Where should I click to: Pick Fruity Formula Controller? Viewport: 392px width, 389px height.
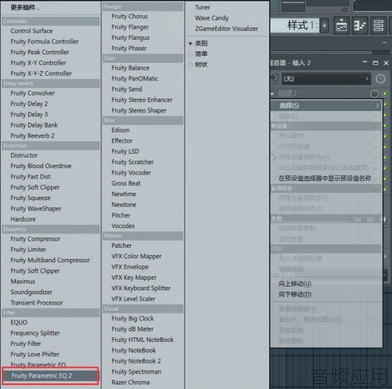coord(44,42)
